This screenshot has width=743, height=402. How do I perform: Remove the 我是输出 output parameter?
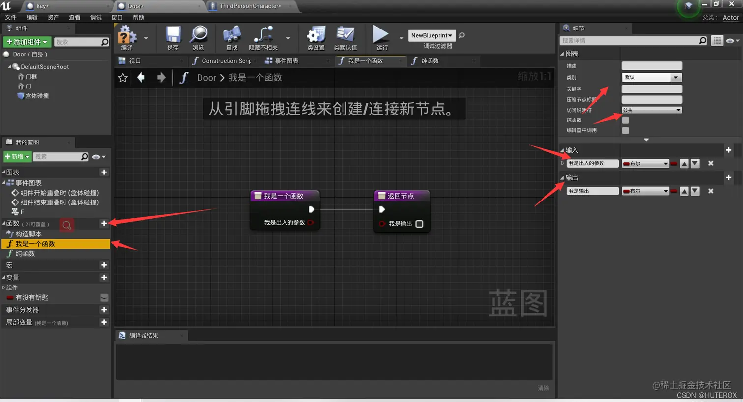[711, 191]
